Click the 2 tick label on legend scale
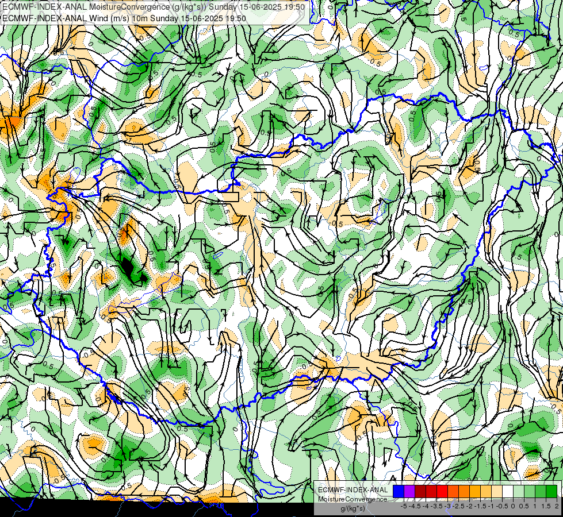Screen dimensions: 563x517 click(x=557, y=506)
